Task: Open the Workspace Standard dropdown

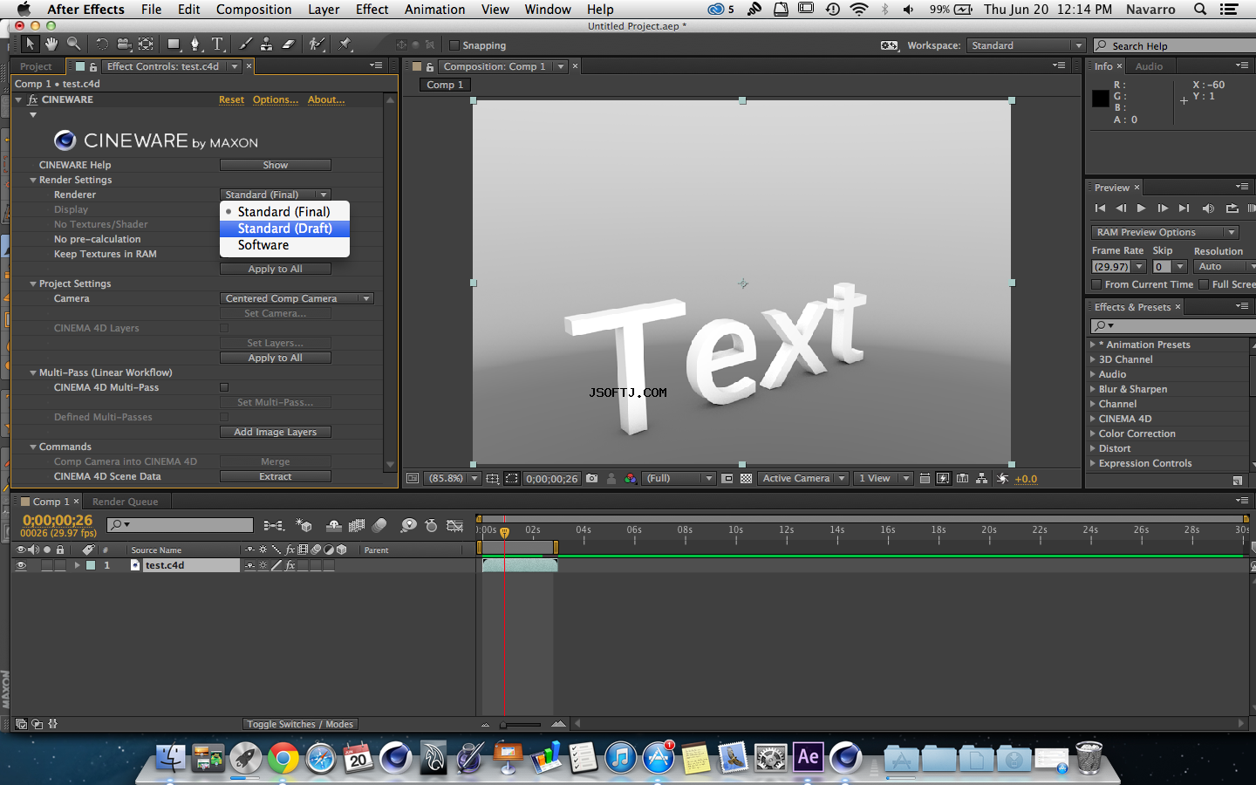Action: 1026,45
